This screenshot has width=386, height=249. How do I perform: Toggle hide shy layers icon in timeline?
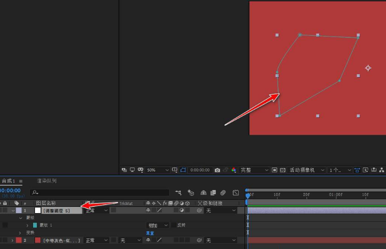pos(203,192)
